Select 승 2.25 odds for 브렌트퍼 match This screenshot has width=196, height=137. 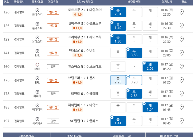pyautogui.click(x=118, y=80)
